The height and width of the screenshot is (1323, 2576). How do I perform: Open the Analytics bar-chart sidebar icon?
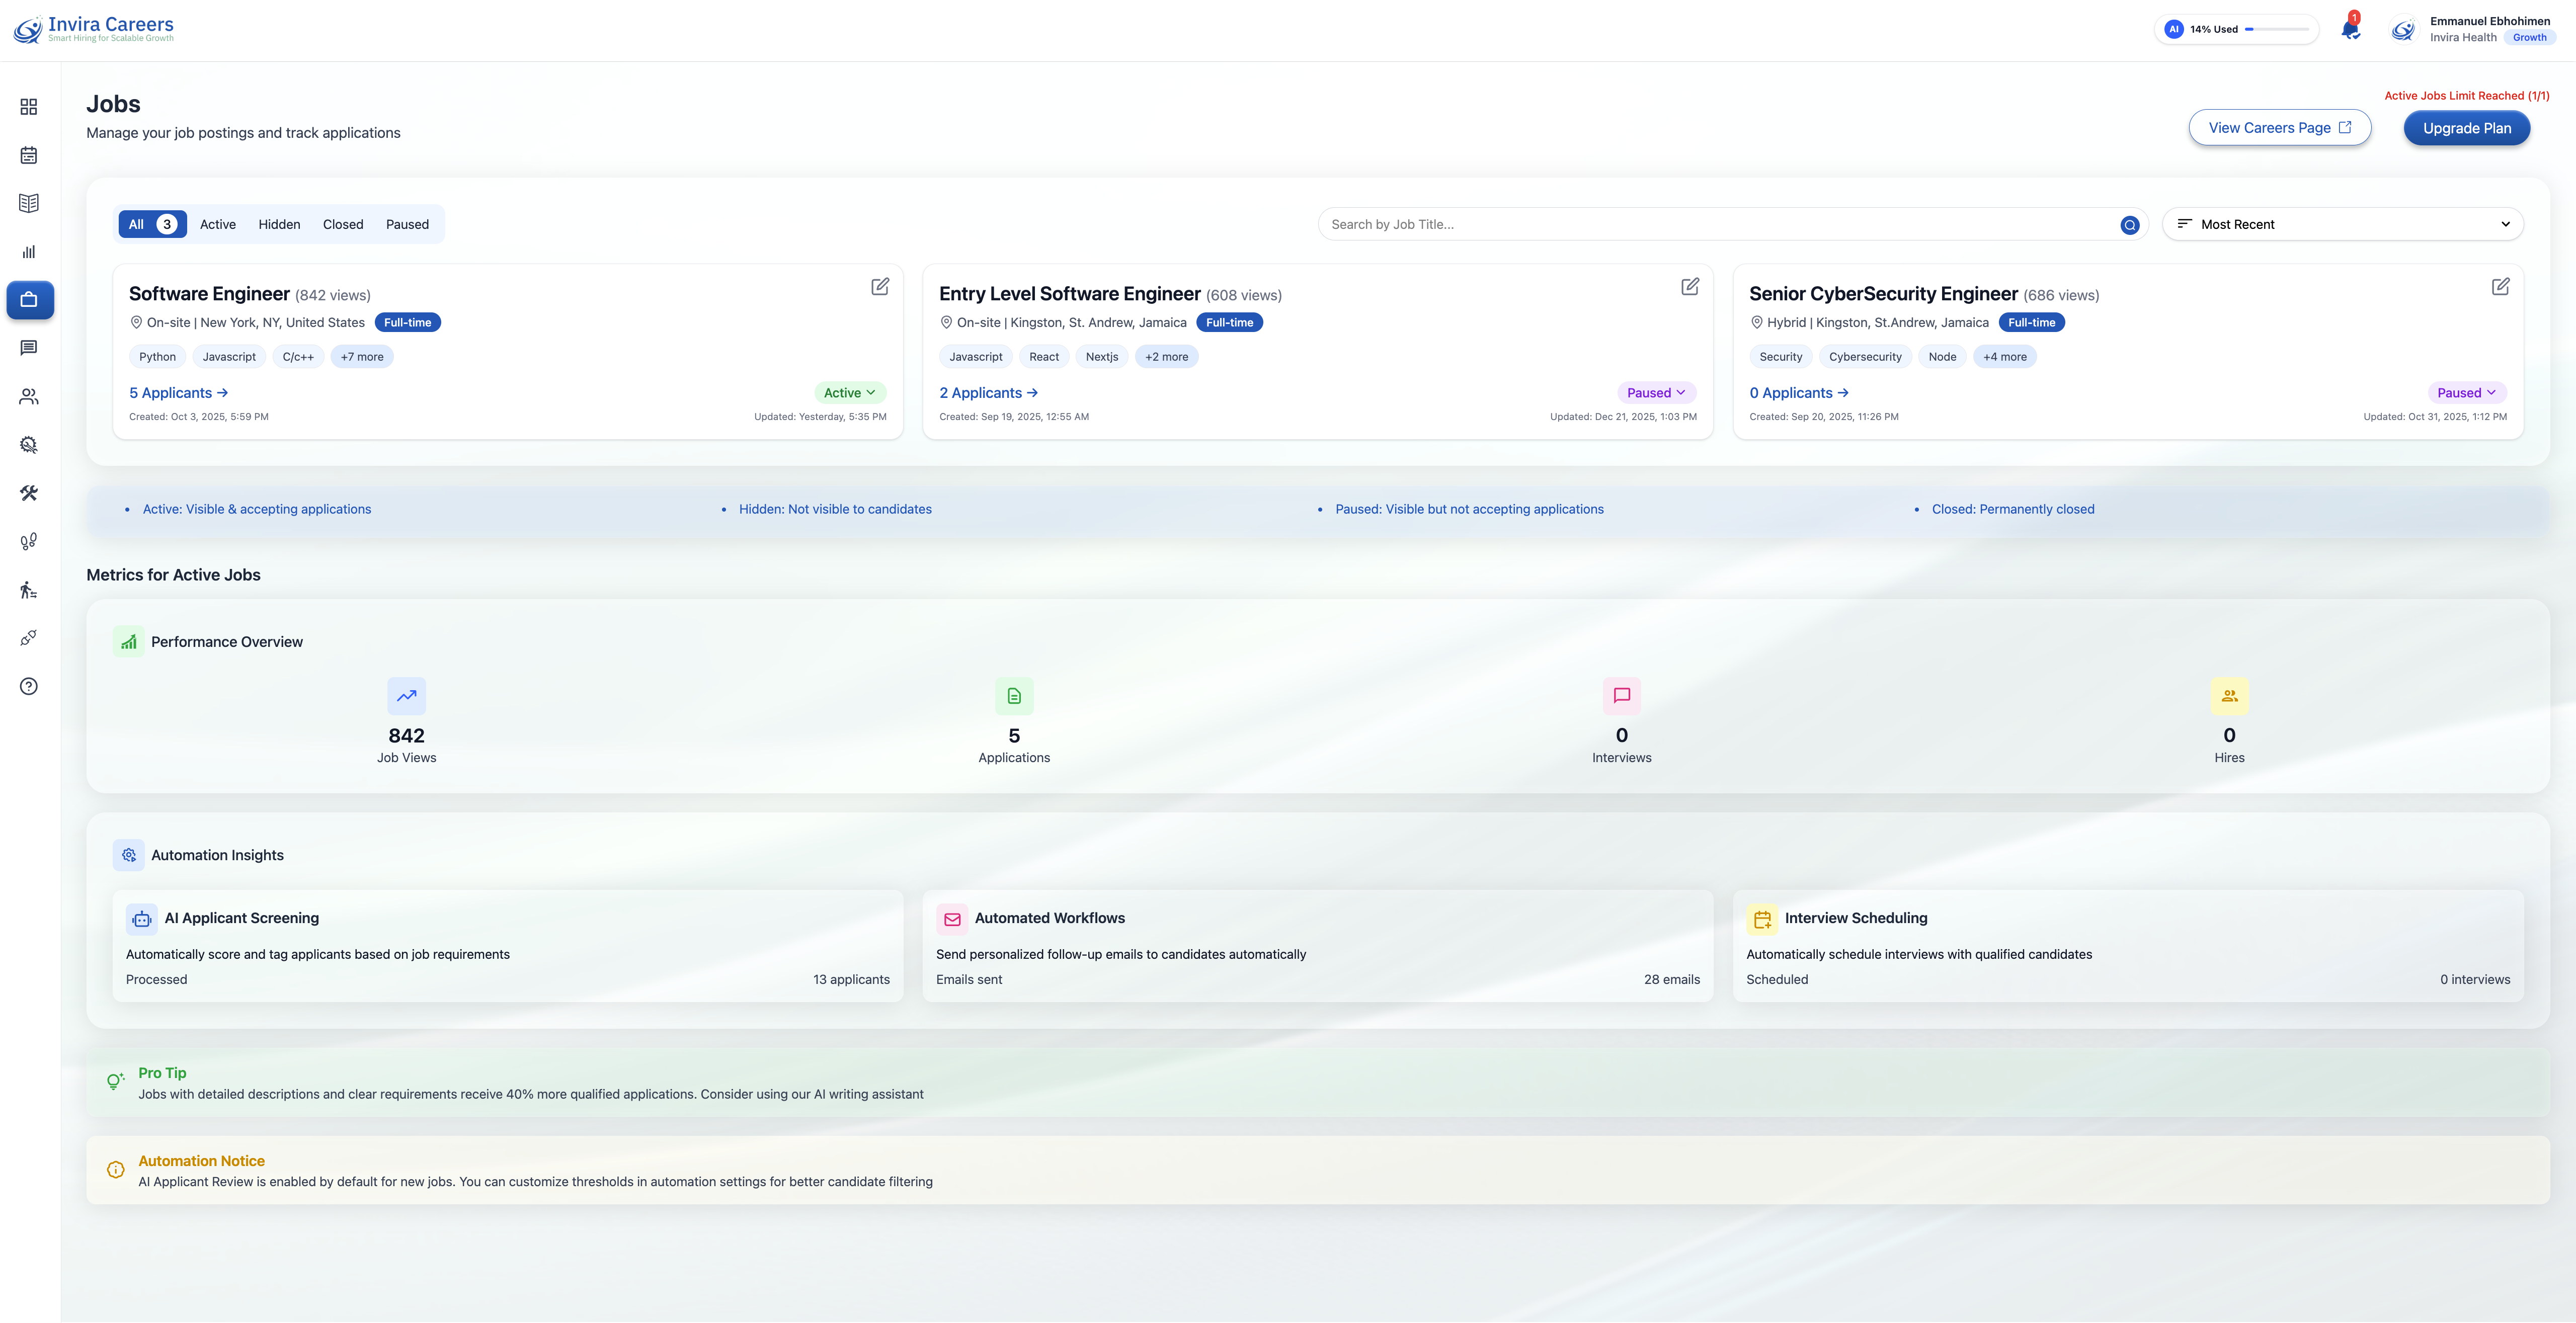coord(29,251)
